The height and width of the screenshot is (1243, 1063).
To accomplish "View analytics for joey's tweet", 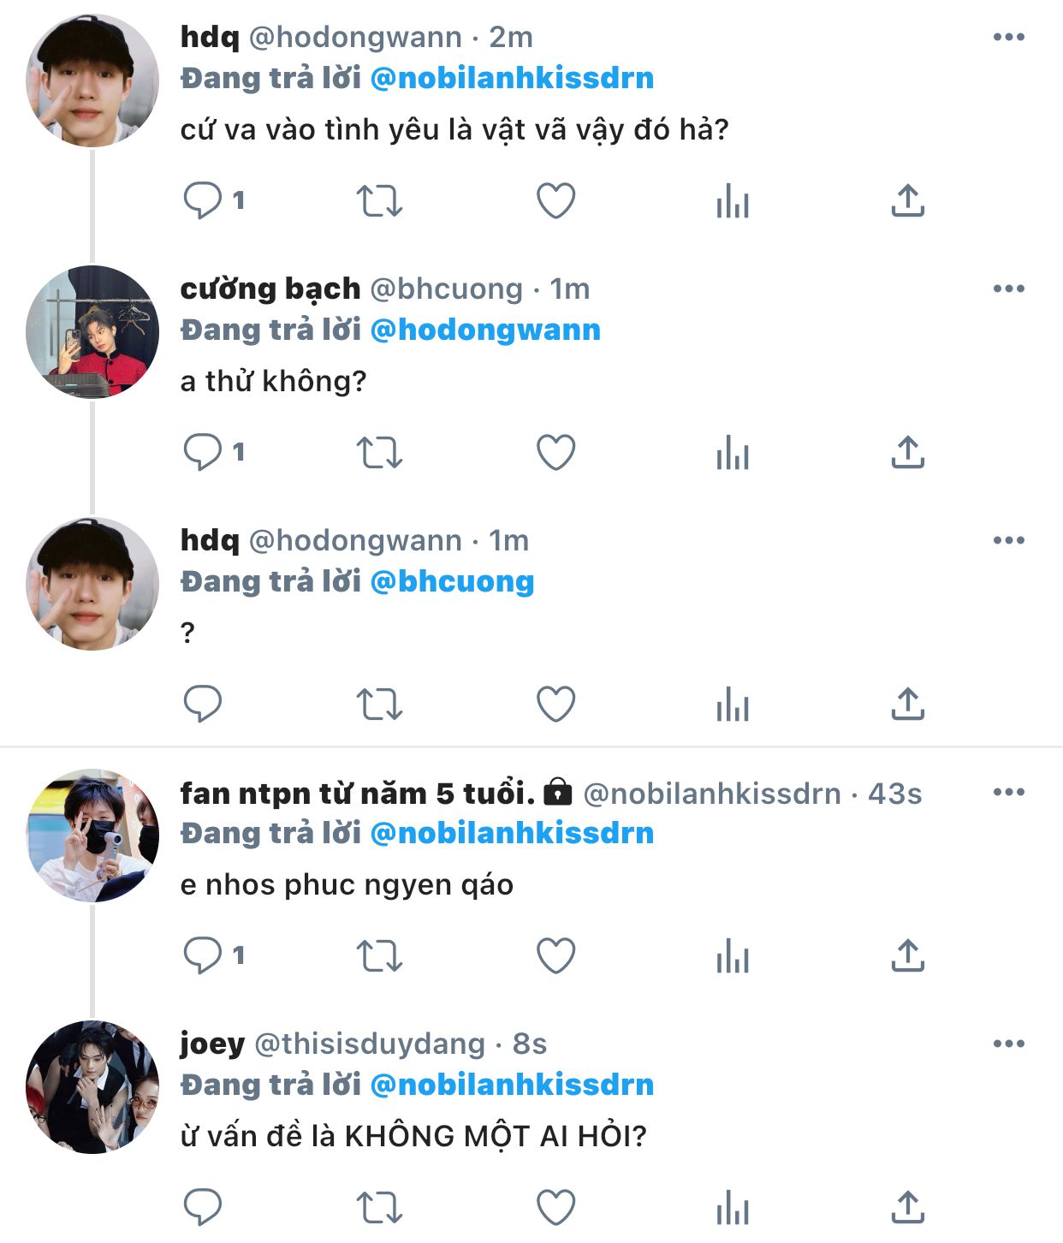I will click(x=733, y=1207).
